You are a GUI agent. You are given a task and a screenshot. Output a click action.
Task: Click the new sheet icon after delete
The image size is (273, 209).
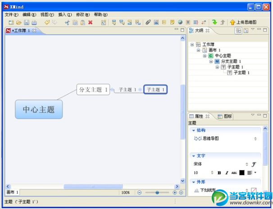coord(104,23)
